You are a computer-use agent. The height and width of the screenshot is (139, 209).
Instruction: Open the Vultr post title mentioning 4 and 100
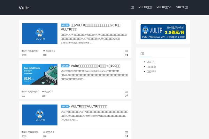(x=95, y=66)
